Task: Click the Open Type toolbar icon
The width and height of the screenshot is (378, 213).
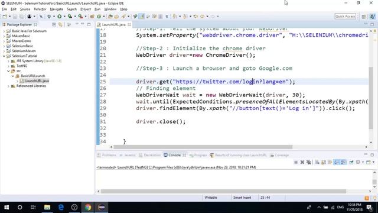Action: [x=110, y=17]
